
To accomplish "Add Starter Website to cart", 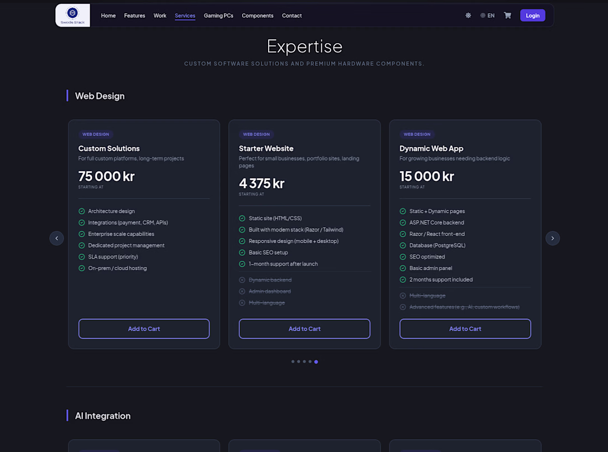I will click(305, 329).
